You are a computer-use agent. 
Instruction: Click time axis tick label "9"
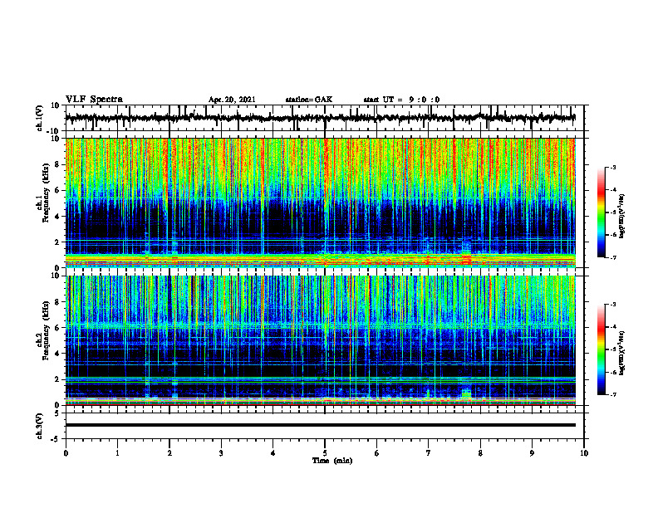[x=532, y=453]
